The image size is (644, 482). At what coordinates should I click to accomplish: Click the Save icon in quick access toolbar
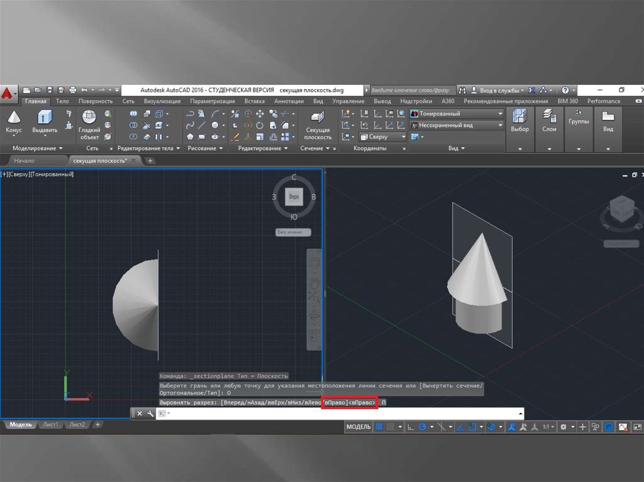click(x=50, y=90)
